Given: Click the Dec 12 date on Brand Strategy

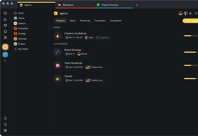Looking at the screenshot, I should coord(70,54).
